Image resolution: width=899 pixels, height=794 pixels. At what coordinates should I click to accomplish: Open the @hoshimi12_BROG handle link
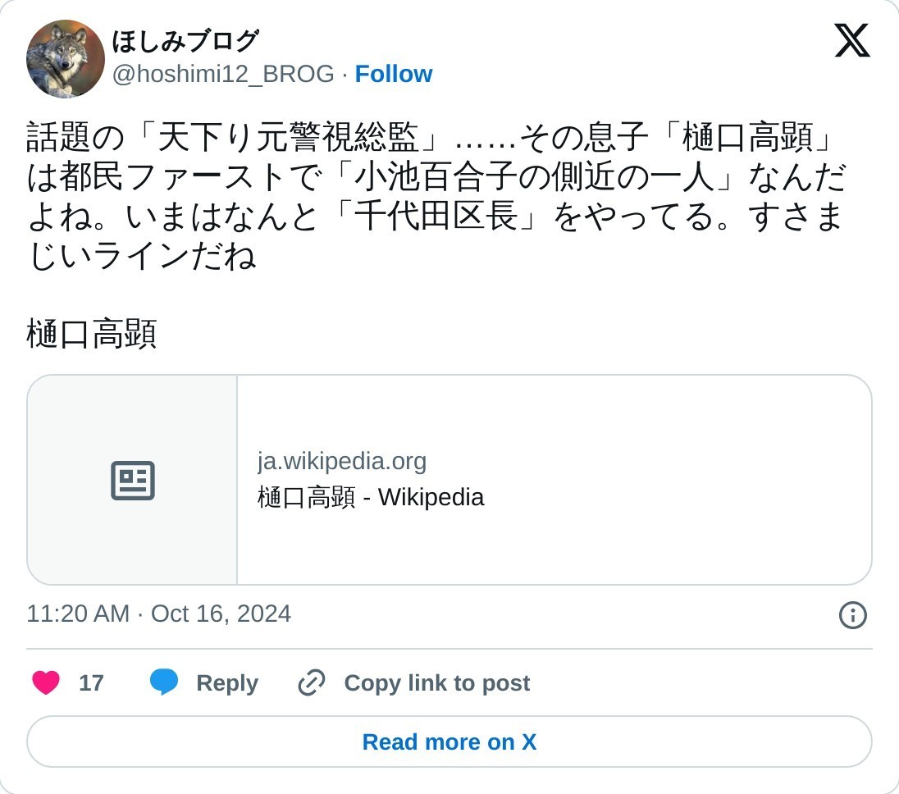[x=223, y=74]
